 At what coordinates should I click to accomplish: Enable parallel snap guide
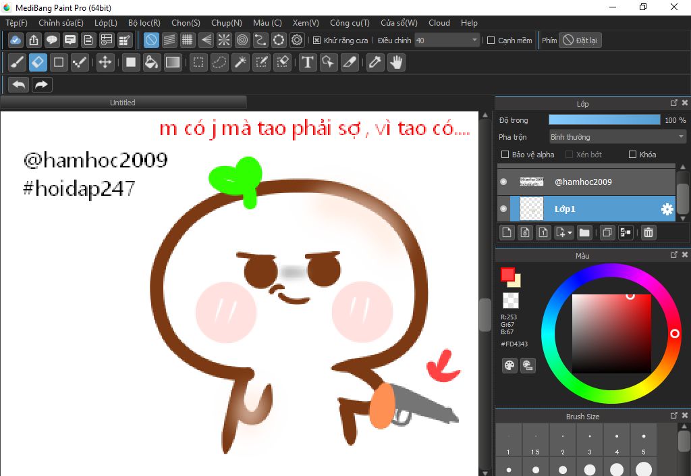[x=169, y=40]
